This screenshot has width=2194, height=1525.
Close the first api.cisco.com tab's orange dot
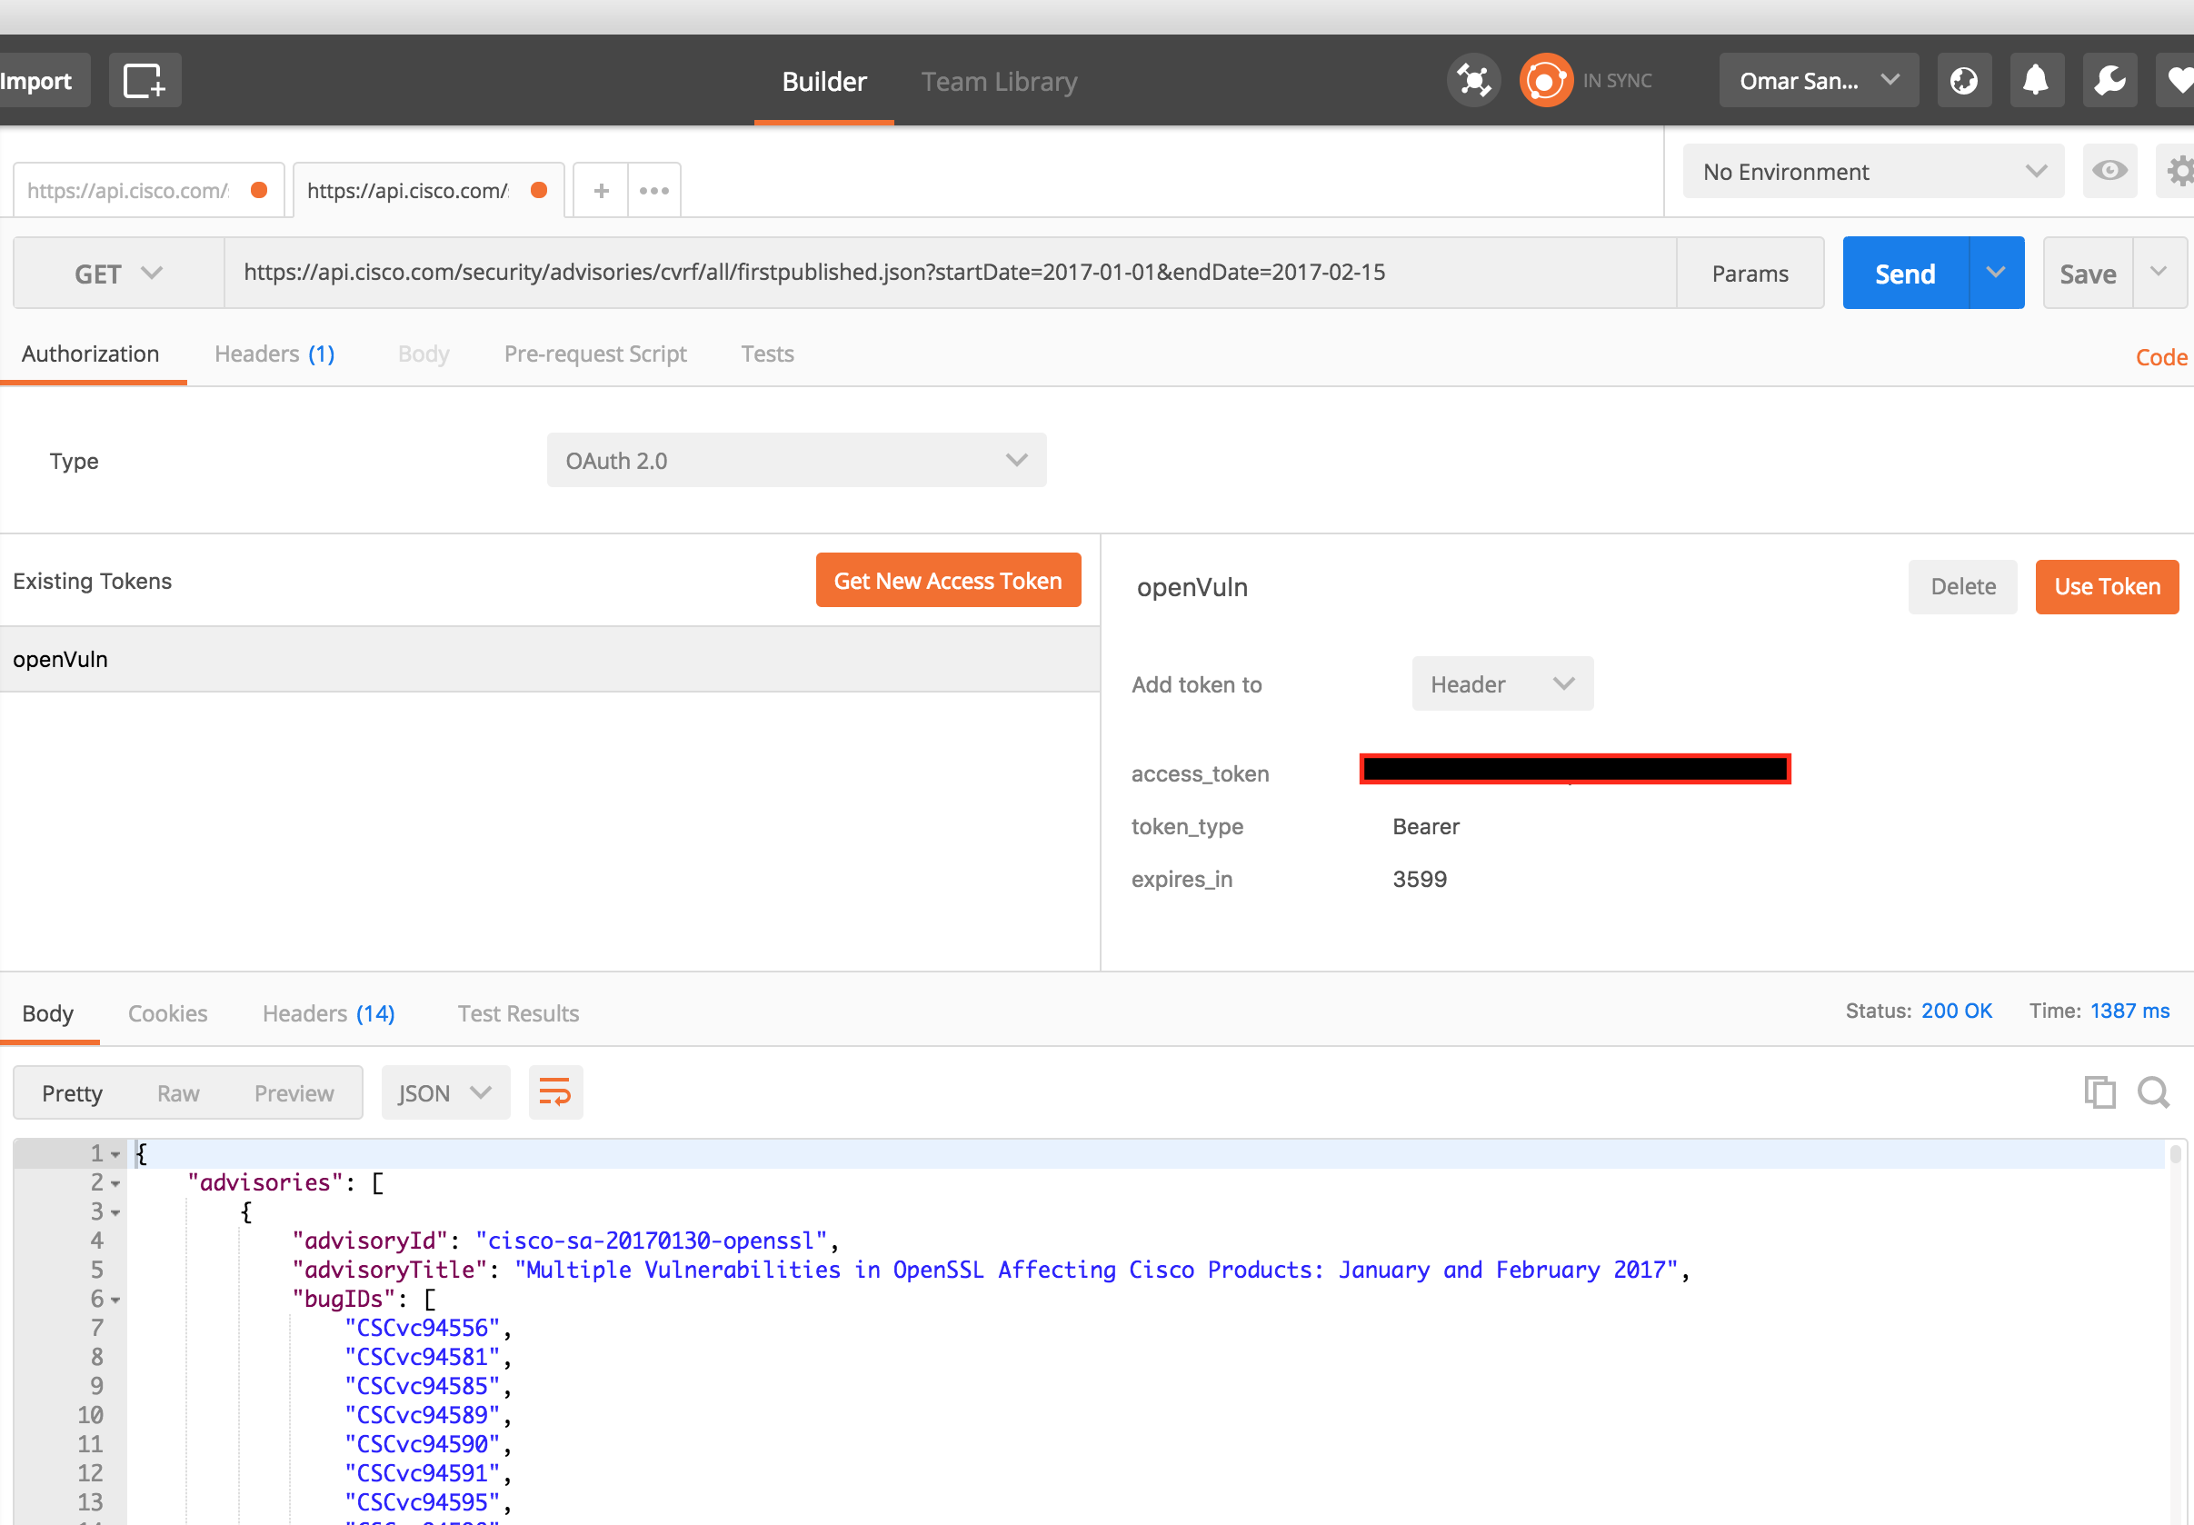tap(258, 190)
